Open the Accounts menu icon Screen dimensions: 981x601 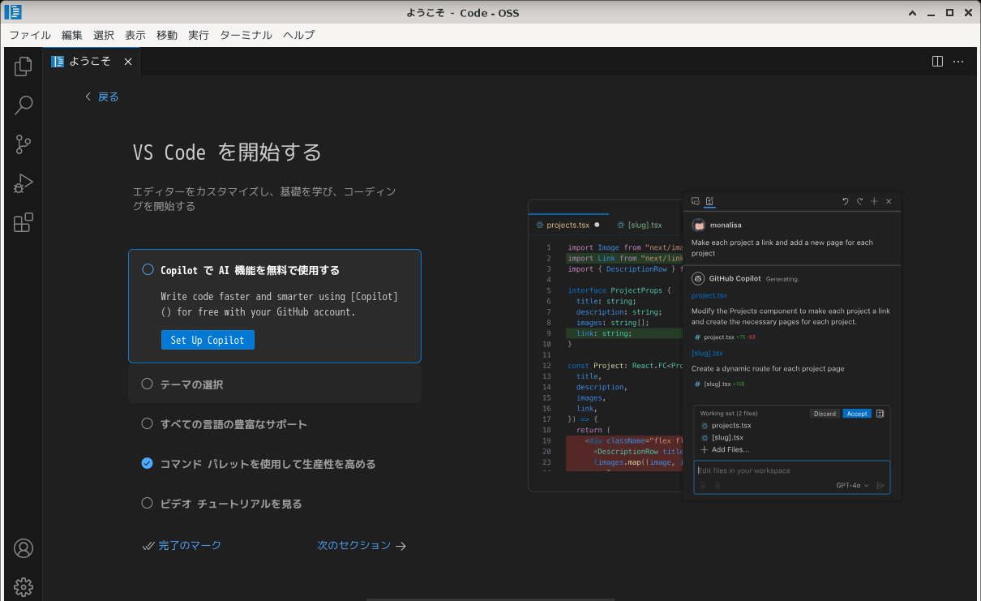(x=24, y=548)
